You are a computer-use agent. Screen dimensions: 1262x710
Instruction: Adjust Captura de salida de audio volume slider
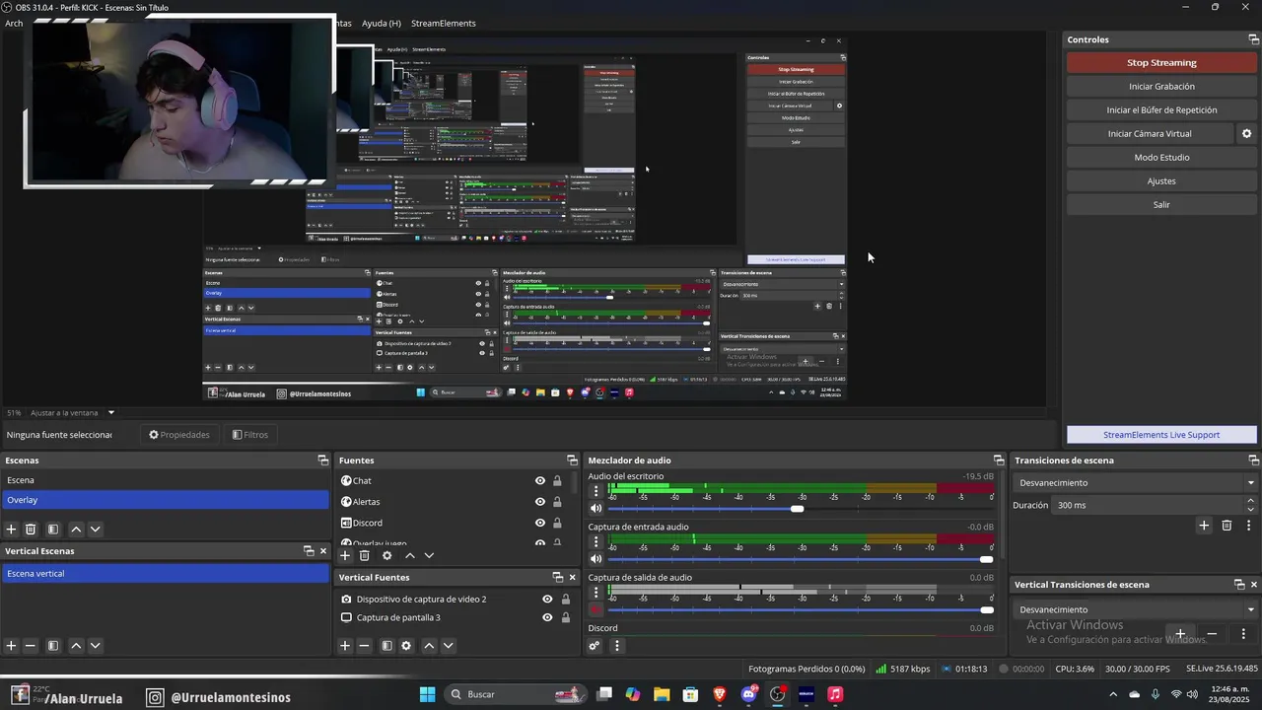click(x=801, y=609)
